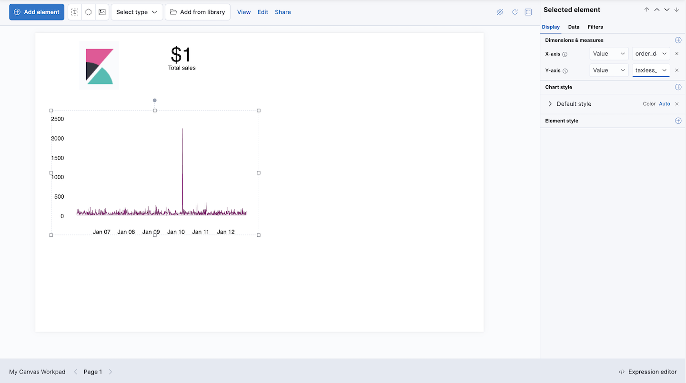Image resolution: width=686 pixels, height=383 pixels.
Task: Select the Shape element tool
Action: 88,12
